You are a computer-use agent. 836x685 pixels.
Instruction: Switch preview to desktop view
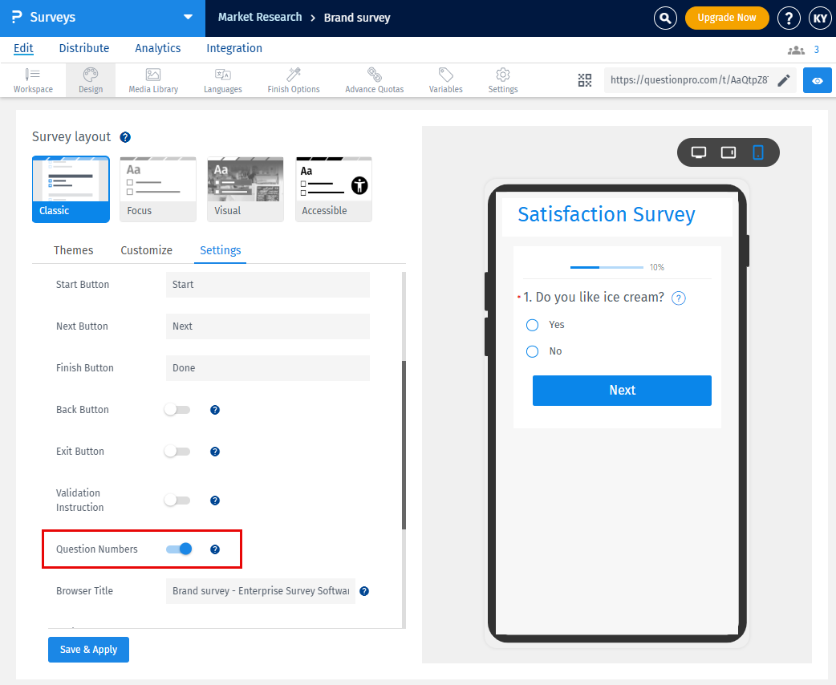(699, 152)
